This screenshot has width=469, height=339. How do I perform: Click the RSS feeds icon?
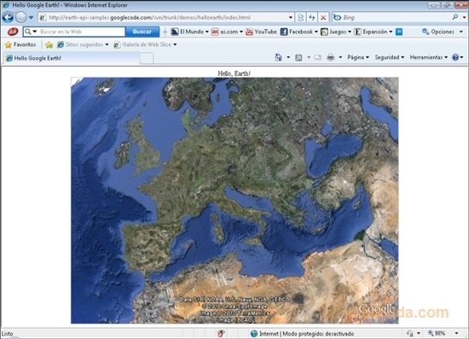pyautogui.click(x=298, y=57)
